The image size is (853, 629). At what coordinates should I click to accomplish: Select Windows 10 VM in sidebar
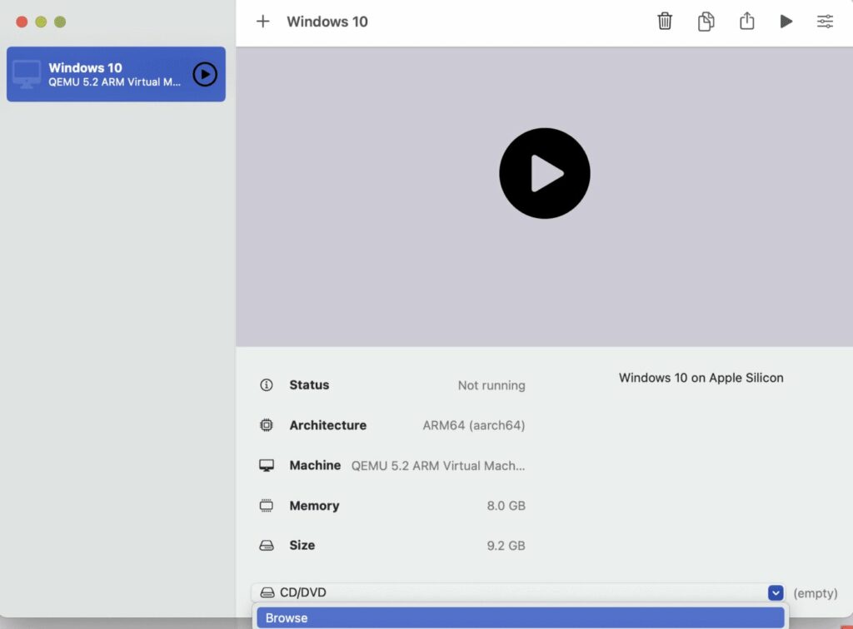coord(116,74)
